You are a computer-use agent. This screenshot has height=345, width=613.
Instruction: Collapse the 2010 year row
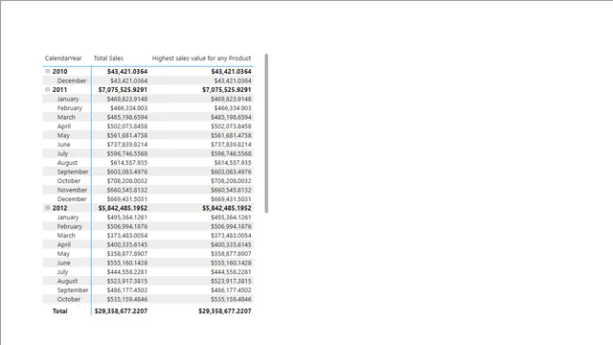[x=48, y=71]
